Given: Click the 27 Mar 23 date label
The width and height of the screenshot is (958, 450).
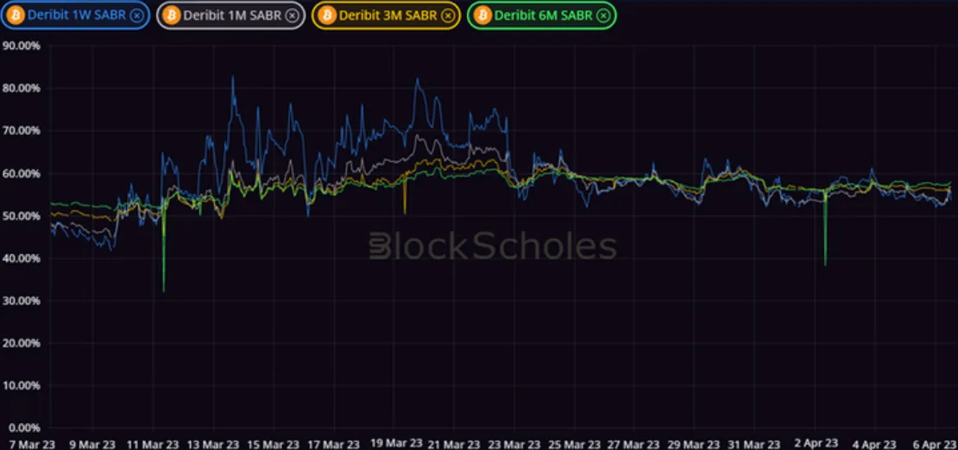Looking at the screenshot, I should [x=633, y=444].
